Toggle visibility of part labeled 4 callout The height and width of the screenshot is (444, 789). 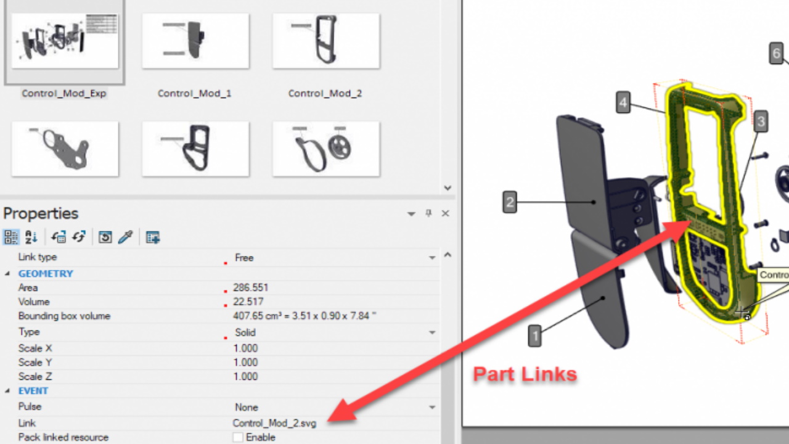[x=623, y=103]
